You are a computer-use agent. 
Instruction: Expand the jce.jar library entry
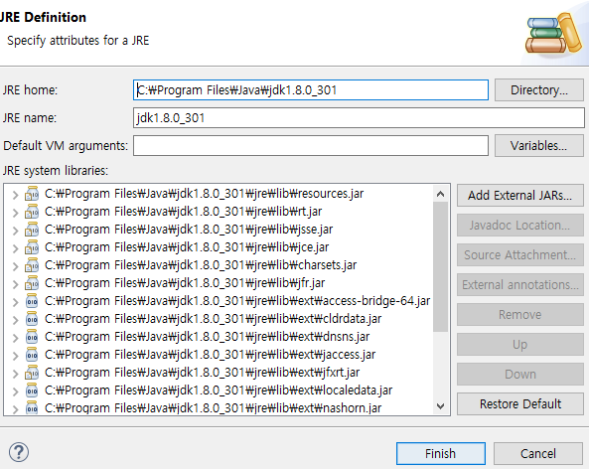[x=15, y=248]
